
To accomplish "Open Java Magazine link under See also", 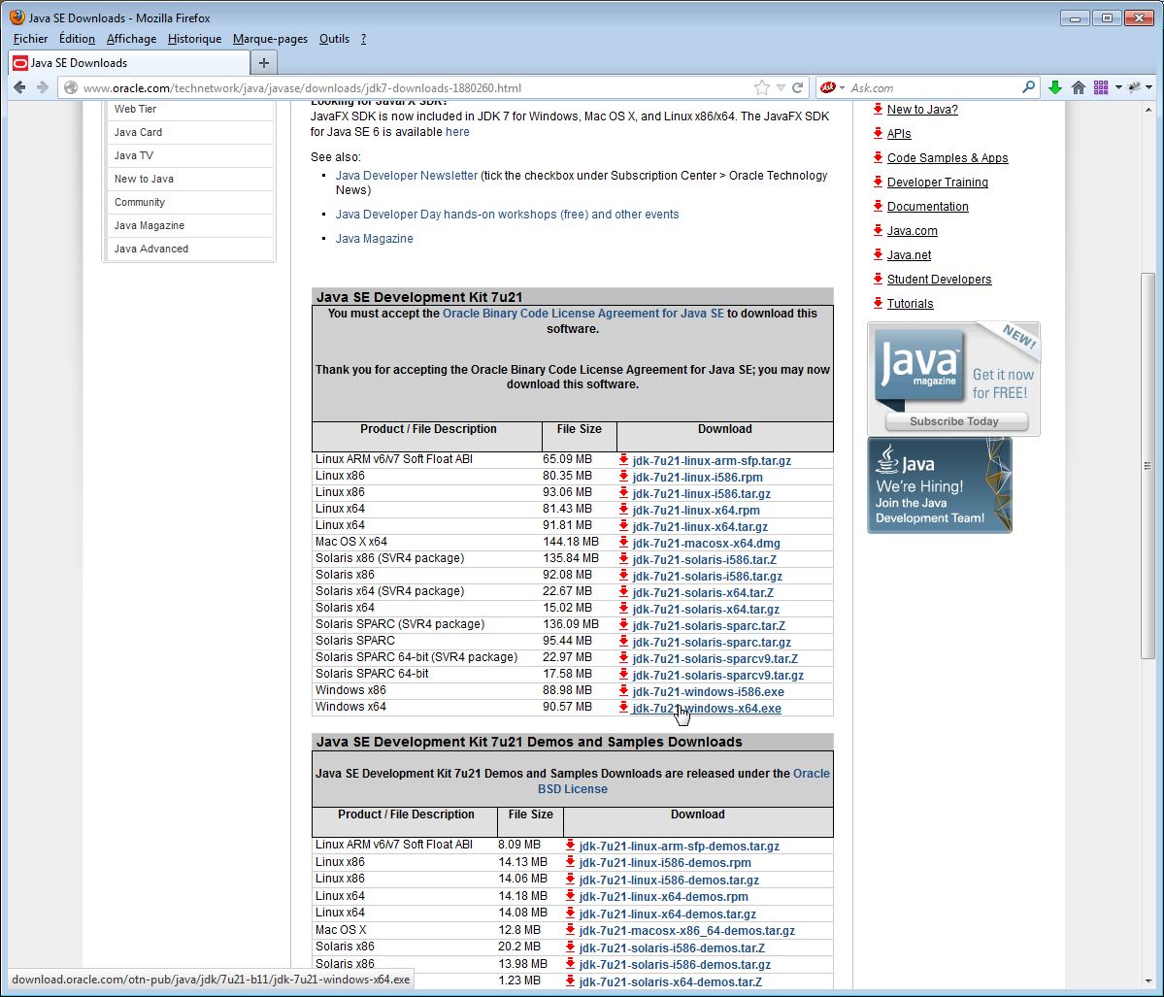I will click(x=374, y=238).
